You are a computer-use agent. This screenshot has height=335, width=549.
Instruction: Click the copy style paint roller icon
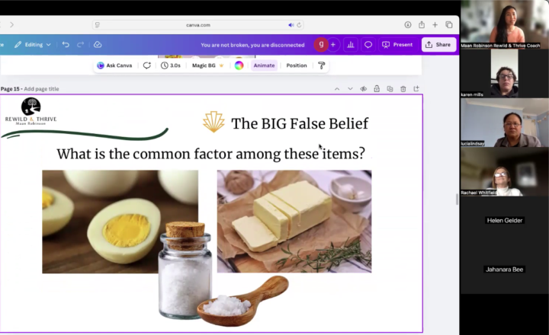pos(322,65)
